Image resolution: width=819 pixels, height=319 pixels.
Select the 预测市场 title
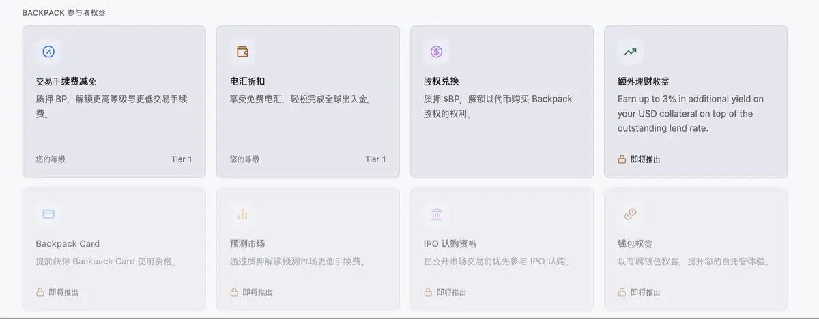pyautogui.click(x=248, y=243)
